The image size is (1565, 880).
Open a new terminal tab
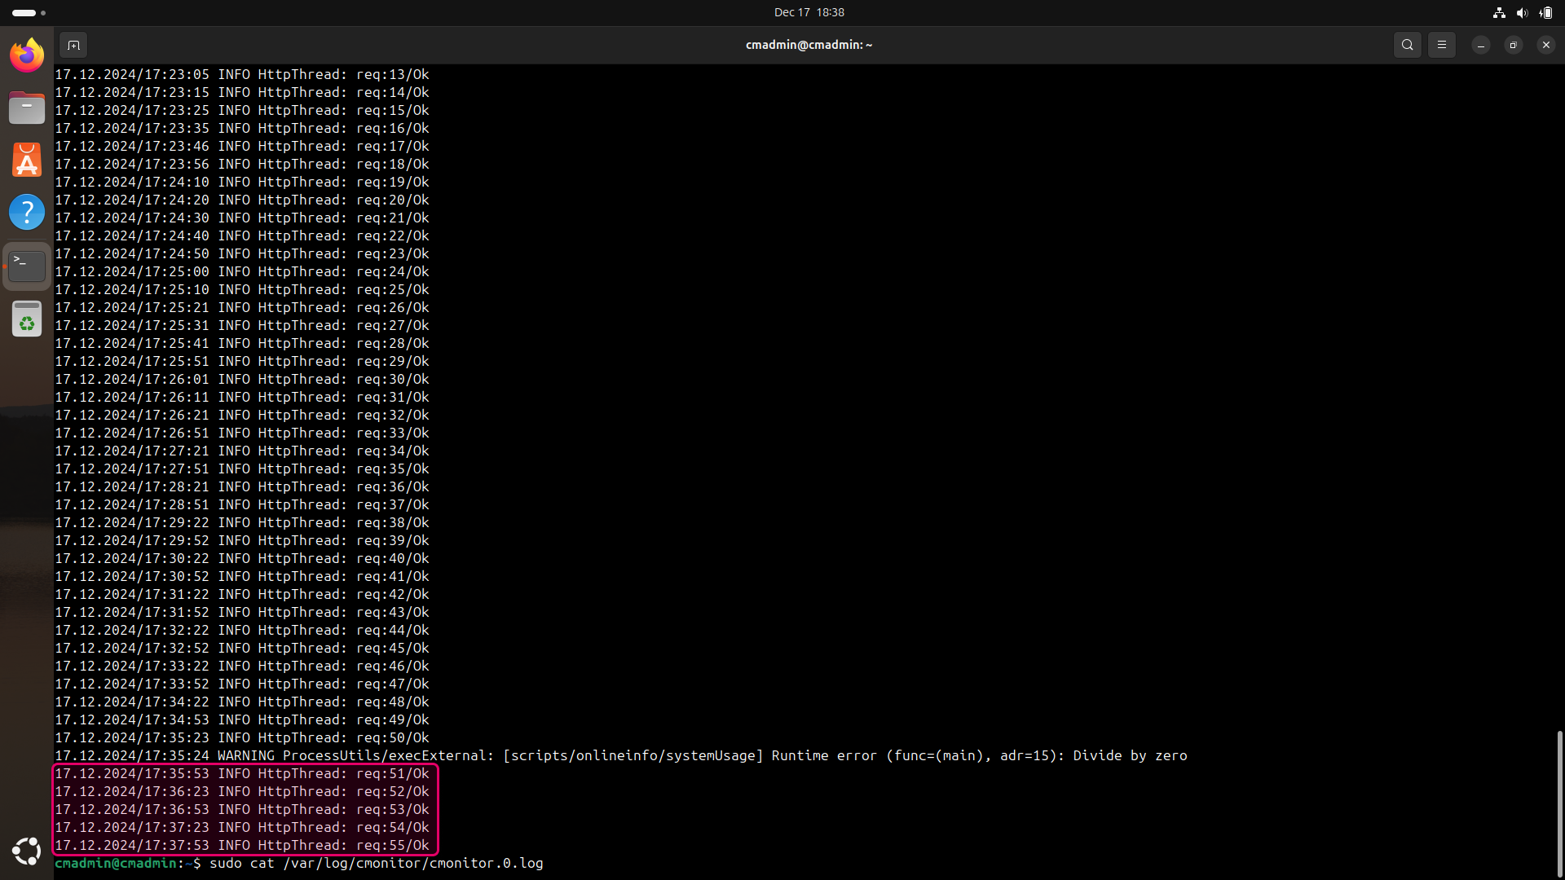point(73,45)
